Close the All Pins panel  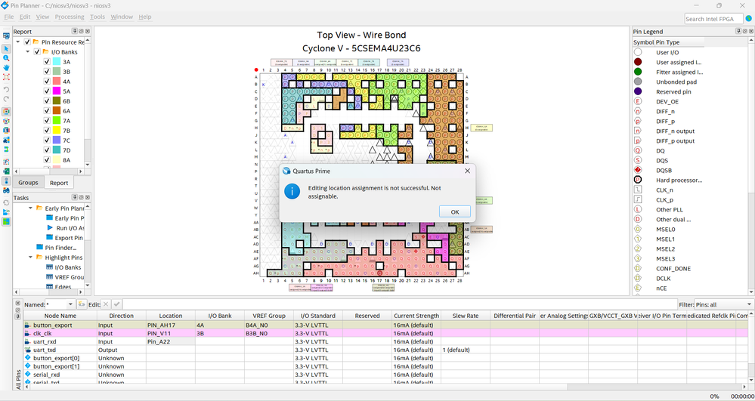[18, 304]
